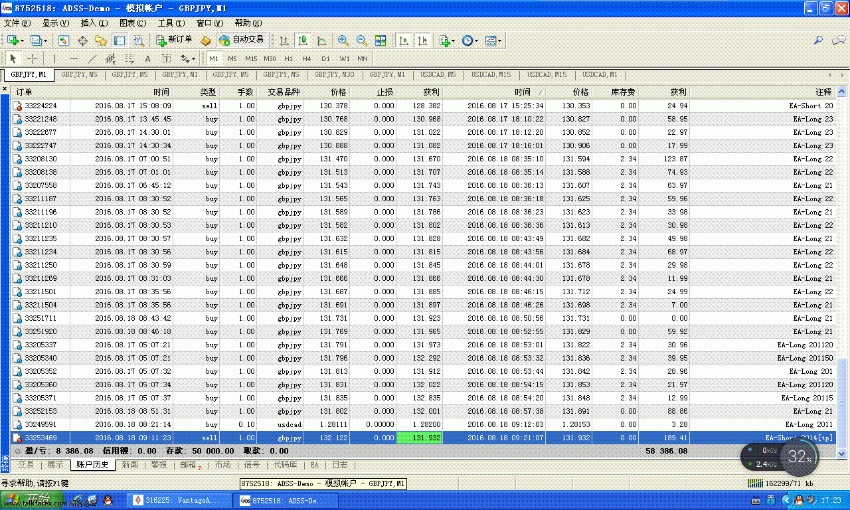
Task: Select the crosshair tool
Action: pos(32,58)
